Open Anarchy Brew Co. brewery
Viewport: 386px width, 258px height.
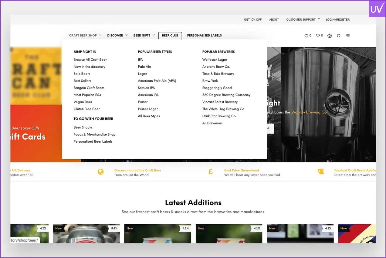click(216, 66)
